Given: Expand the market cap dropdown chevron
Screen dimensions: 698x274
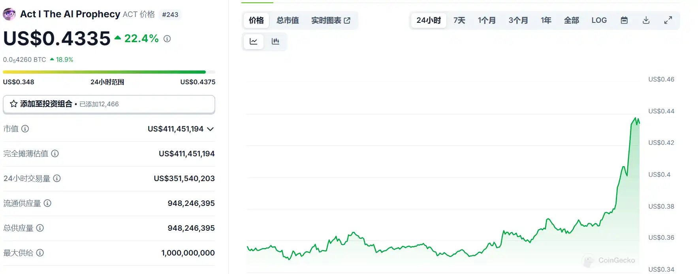Looking at the screenshot, I should tap(210, 129).
